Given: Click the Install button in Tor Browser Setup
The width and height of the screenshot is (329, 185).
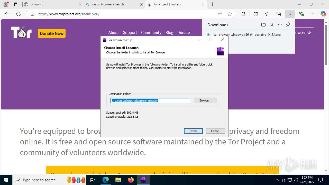Looking at the screenshot, I should coord(193,131).
